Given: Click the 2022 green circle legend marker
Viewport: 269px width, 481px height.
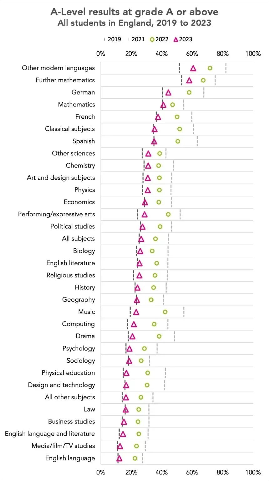Looking at the screenshot, I should [152, 39].
